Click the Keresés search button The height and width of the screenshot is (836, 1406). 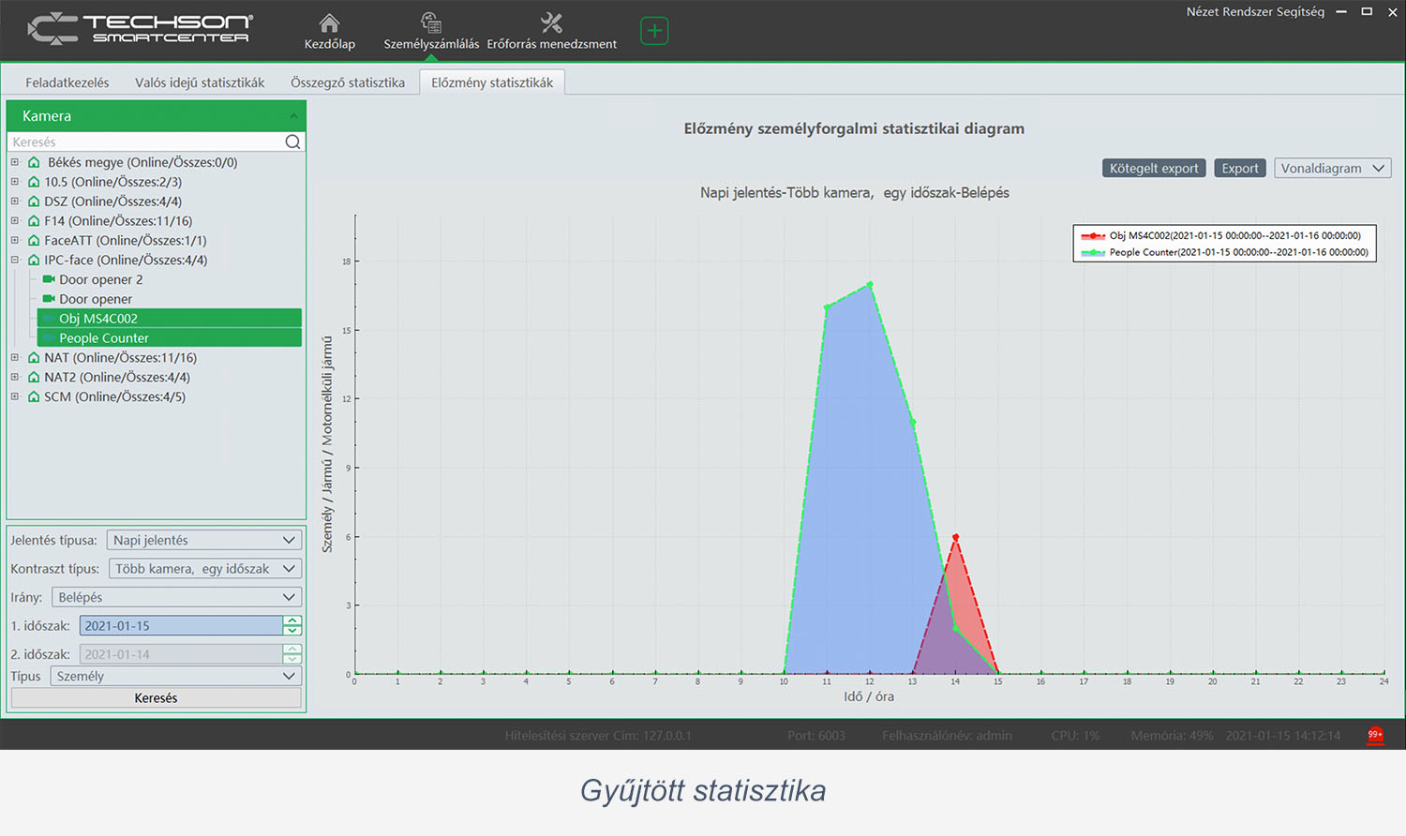point(156,698)
